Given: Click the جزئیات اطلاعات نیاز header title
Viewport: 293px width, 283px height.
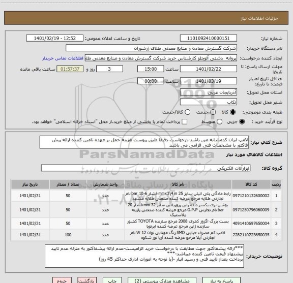Looking at the screenshot, I should 259,18.
